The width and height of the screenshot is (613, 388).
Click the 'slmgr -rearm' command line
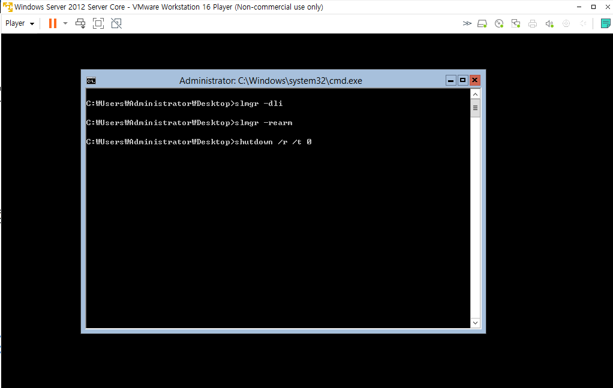coord(189,123)
